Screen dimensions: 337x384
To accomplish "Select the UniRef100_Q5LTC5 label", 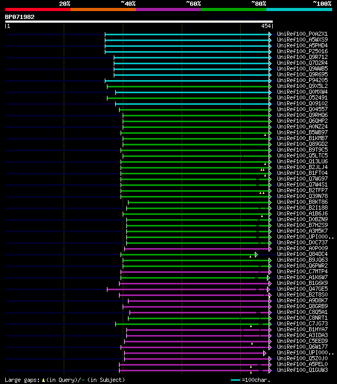I will 302,155.
